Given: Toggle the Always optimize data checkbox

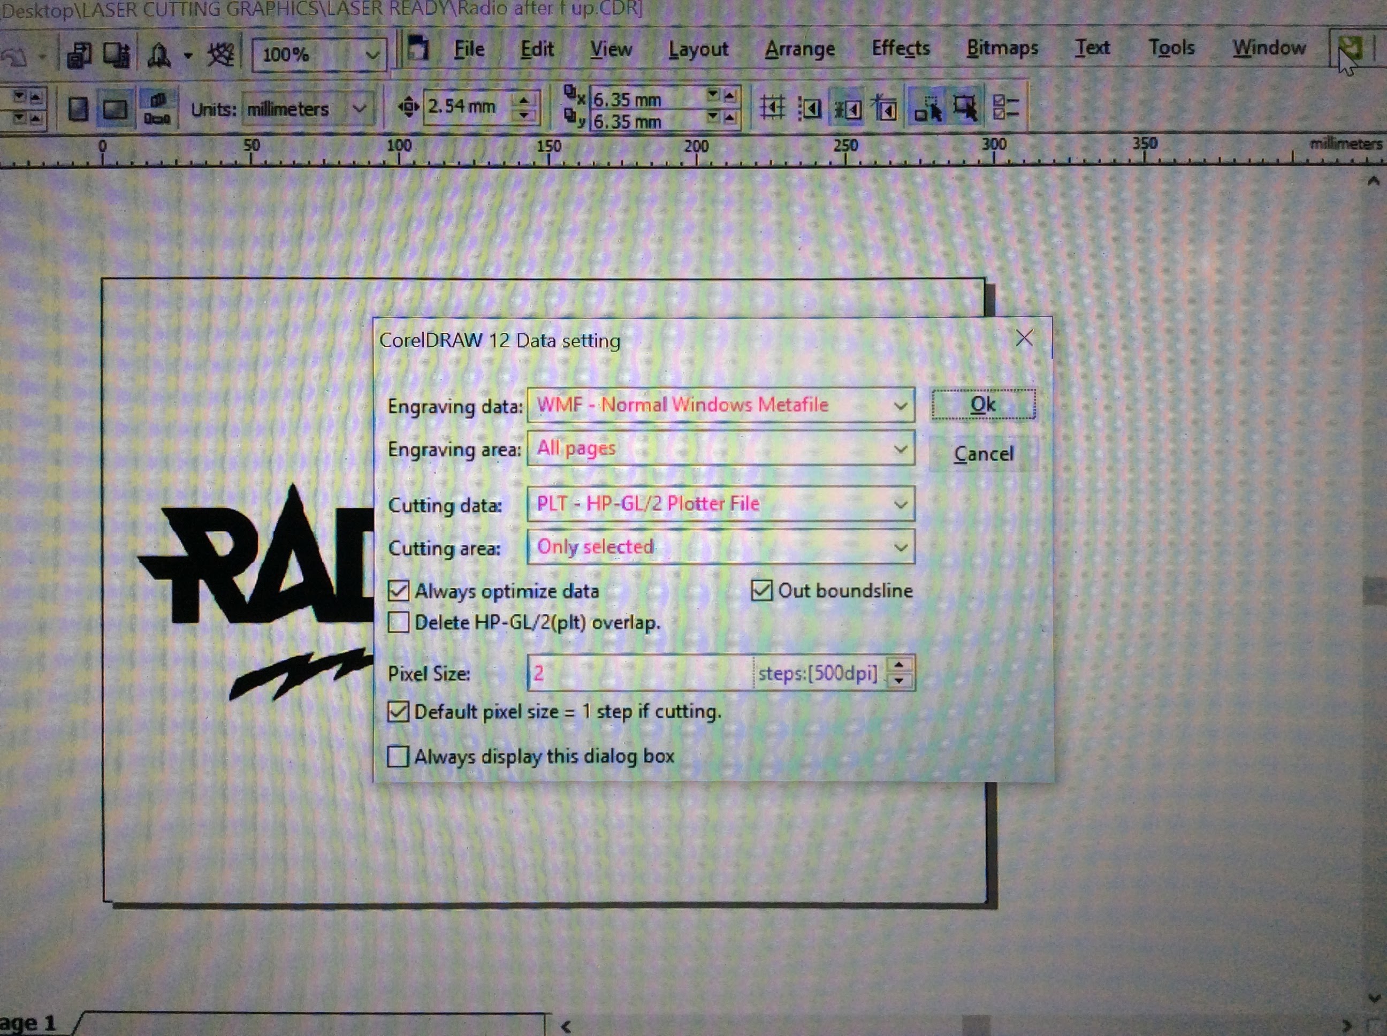Looking at the screenshot, I should pyautogui.click(x=398, y=591).
